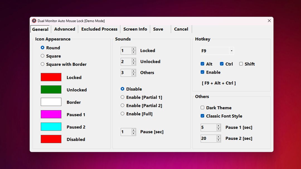
Task: Decrease the Unlocked sound number with down arrow
Action: pyautogui.click(x=133, y=63)
